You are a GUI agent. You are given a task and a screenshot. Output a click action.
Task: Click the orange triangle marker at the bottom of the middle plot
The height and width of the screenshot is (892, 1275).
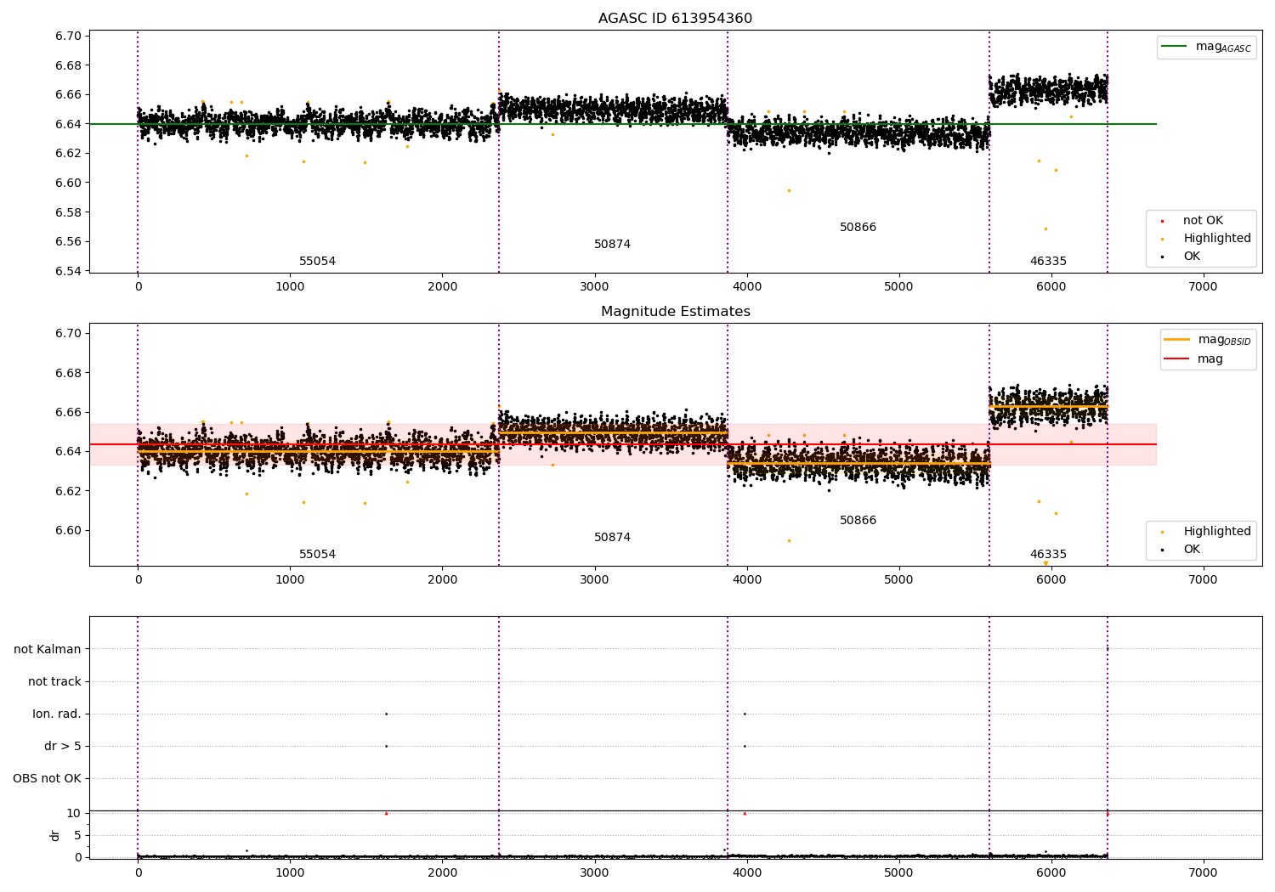coord(1045,563)
